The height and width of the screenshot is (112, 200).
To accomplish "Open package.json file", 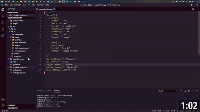I will pos(17,70).
